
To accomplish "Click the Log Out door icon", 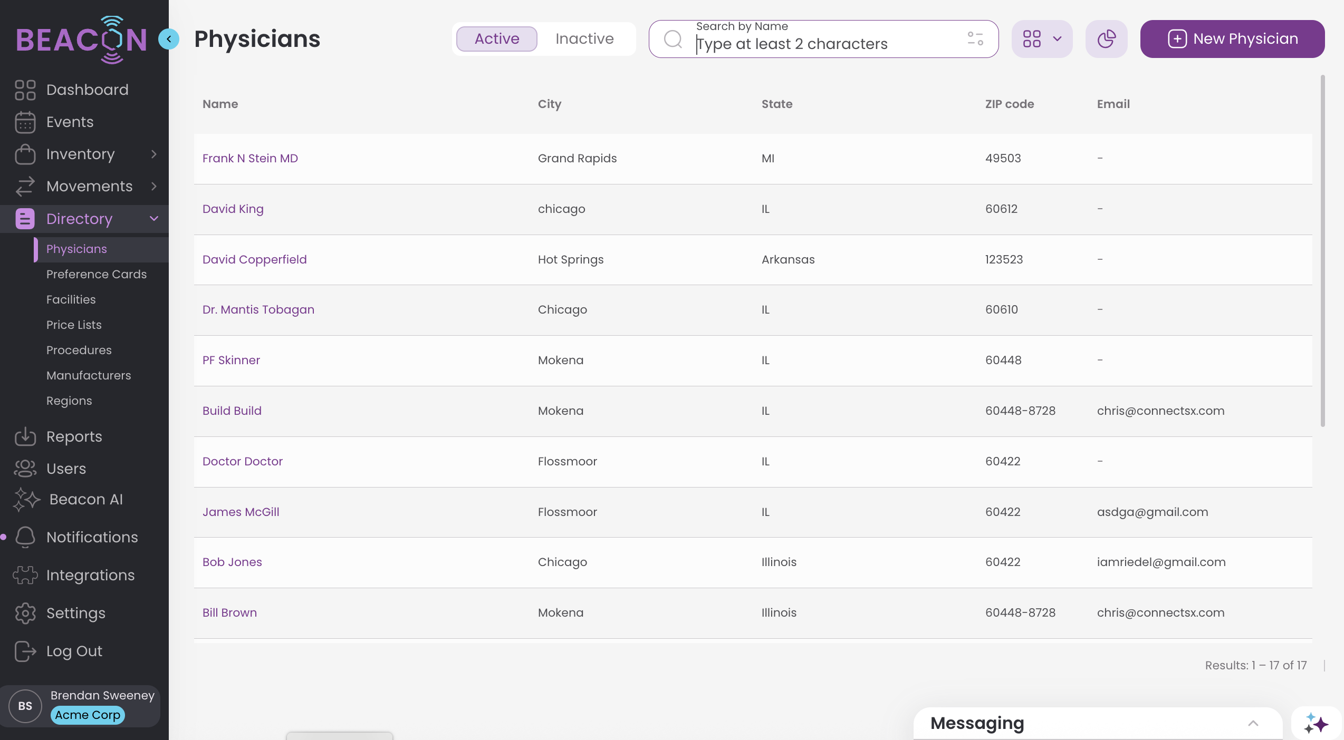I will point(25,651).
